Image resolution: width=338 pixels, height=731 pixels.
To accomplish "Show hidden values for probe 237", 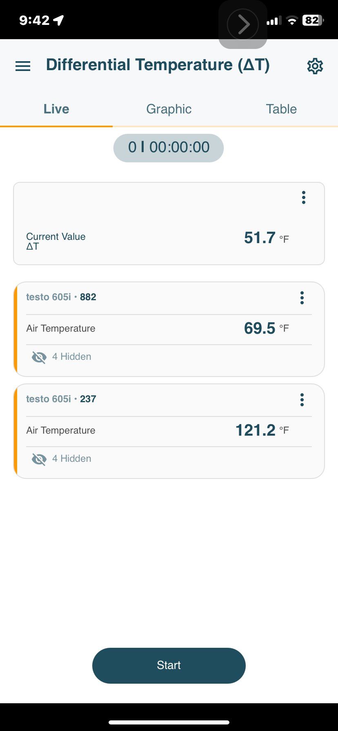I will [x=39, y=459].
